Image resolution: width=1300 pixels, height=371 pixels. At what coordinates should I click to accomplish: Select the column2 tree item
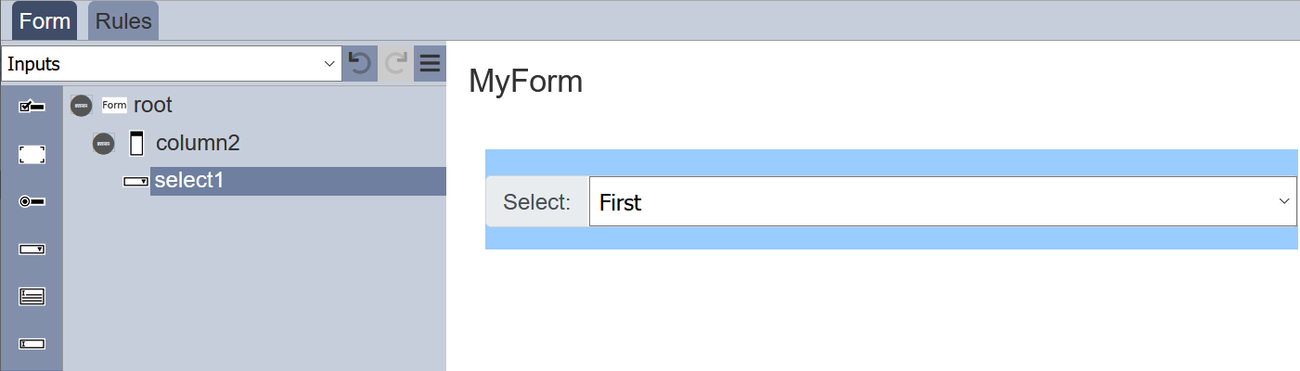click(198, 143)
